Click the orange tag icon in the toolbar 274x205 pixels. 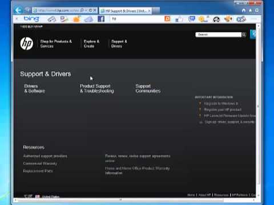(x=228, y=19)
